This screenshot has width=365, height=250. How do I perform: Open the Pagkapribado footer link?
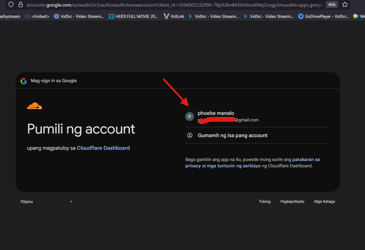(292, 202)
